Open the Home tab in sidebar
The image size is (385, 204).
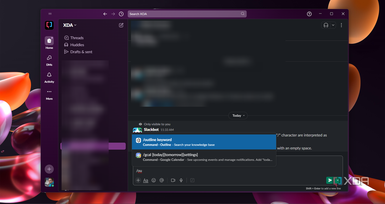[x=49, y=43]
